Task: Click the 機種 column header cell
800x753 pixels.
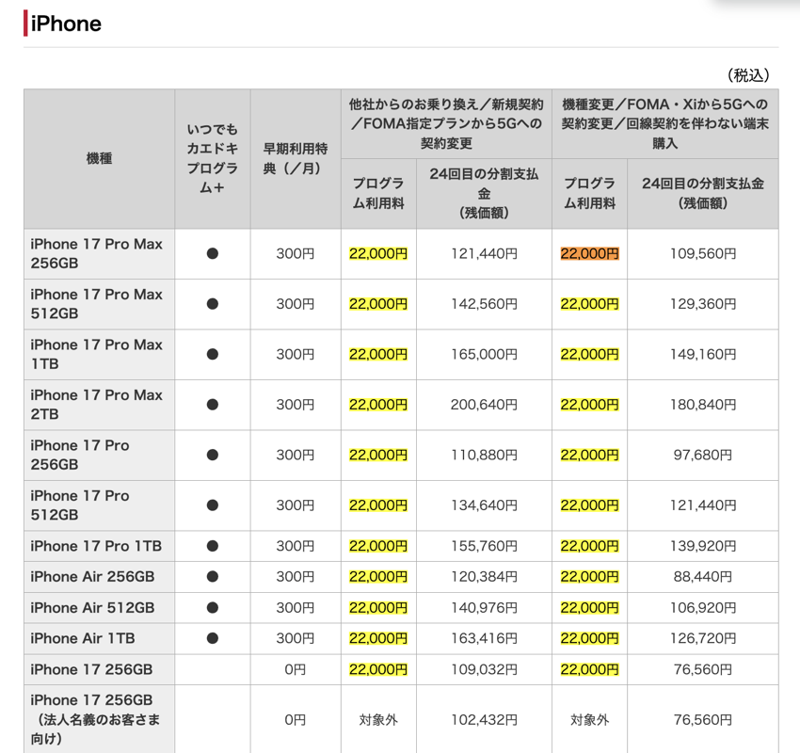Action: tap(98, 158)
